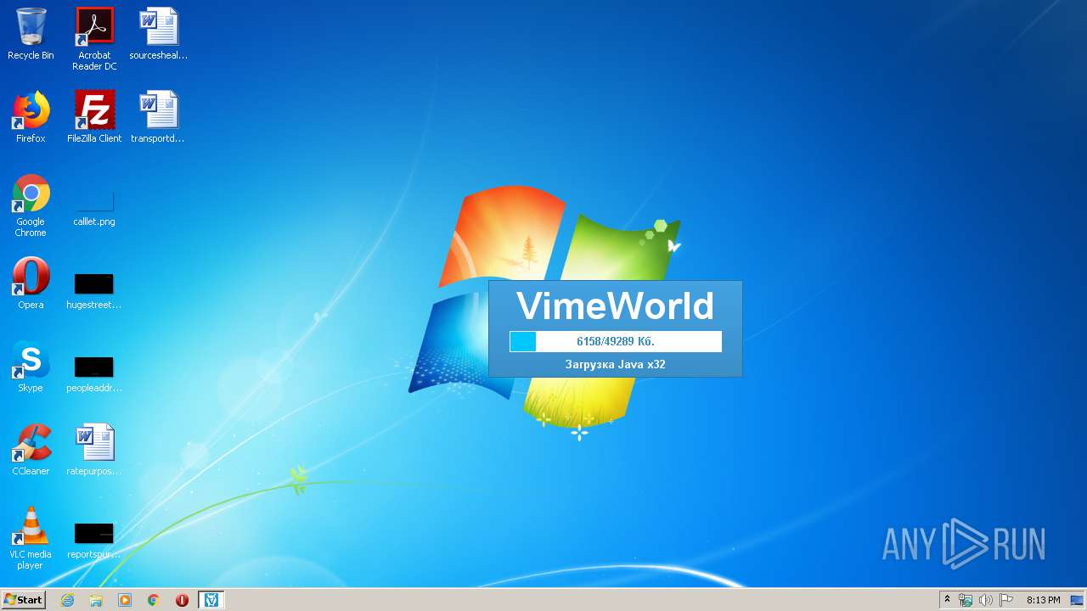Click the Загрузка Java x32 status text
This screenshot has height=611, width=1087.
pyautogui.click(x=616, y=365)
